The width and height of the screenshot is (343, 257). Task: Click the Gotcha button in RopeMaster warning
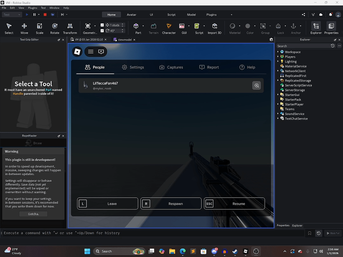coord(33,214)
